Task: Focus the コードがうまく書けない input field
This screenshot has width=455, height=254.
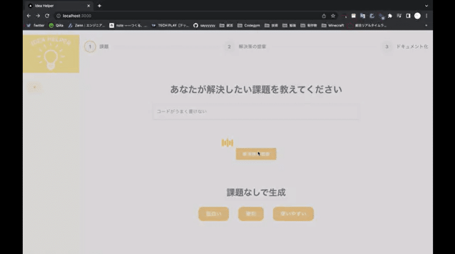Action: (255, 112)
